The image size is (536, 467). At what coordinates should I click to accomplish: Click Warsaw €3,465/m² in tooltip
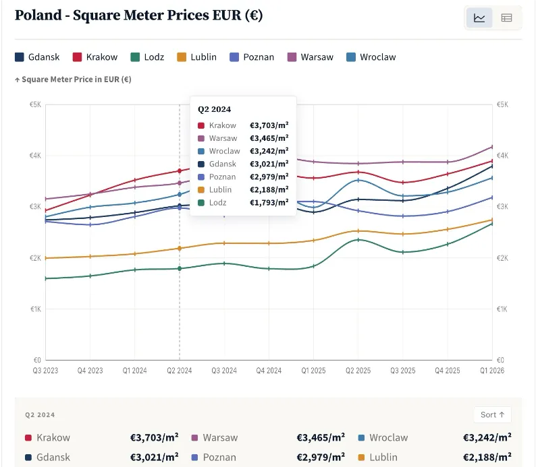tap(243, 138)
